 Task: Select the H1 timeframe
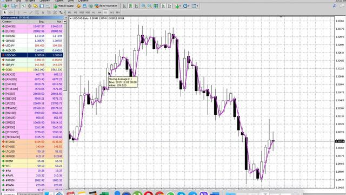[x=94, y=12]
